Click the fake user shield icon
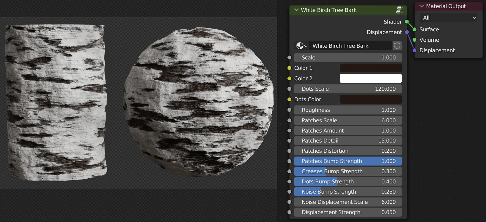This screenshot has height=222, width=486. [397, 46]
